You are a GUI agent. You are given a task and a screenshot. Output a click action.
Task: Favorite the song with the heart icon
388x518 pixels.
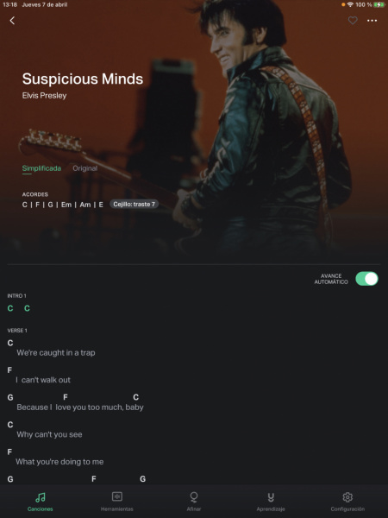[x=353, y=21]
